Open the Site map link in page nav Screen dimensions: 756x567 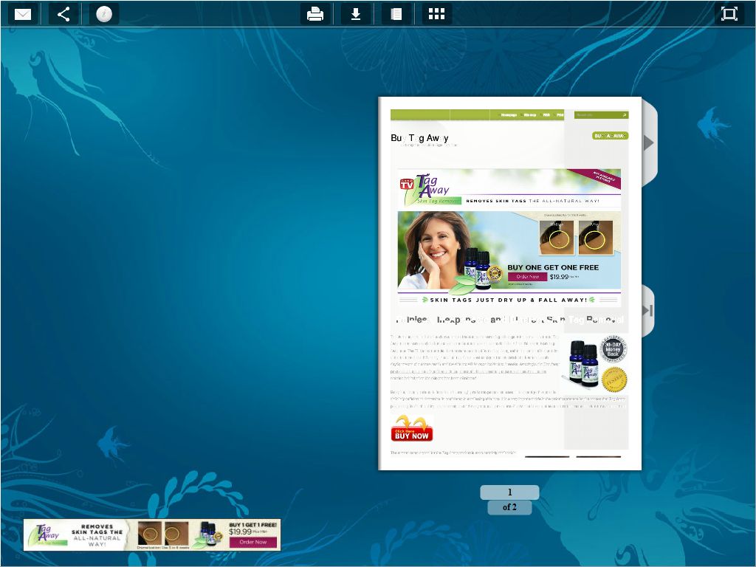click(530, 115)
